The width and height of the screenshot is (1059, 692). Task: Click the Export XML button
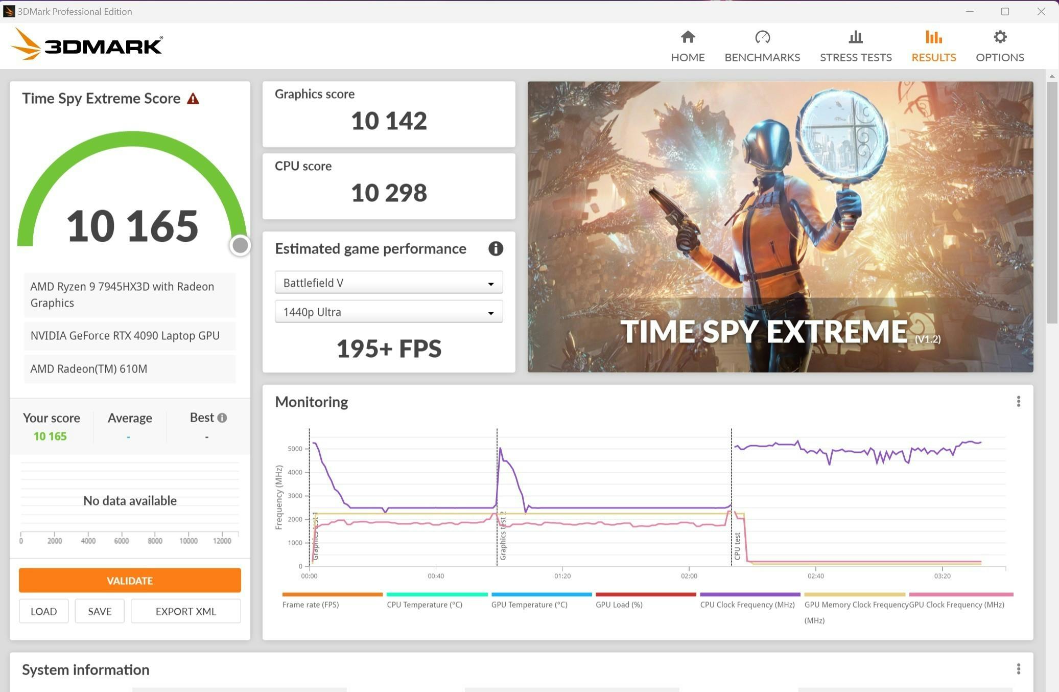click(x=186, y=611)
